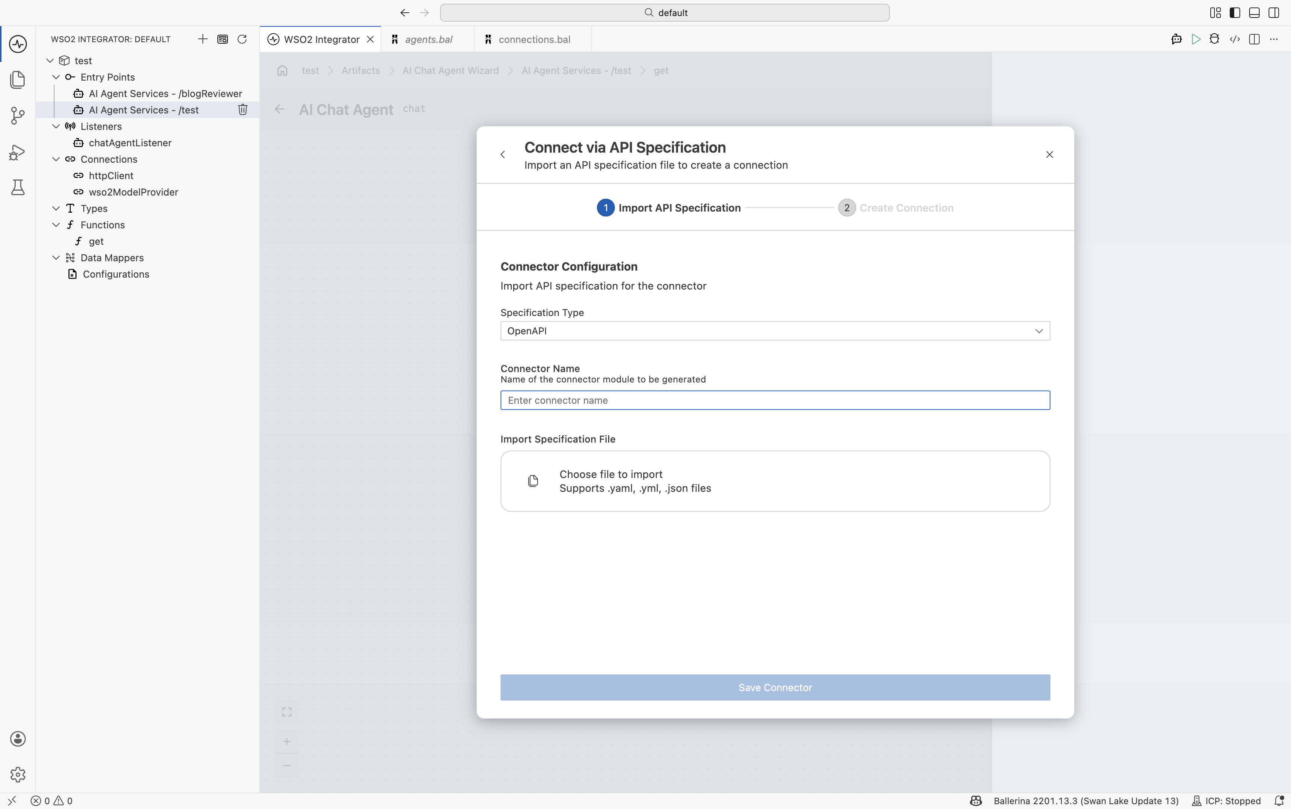Open the remote window indicator
Screen dimensions: 1291x809
(12, 801)
